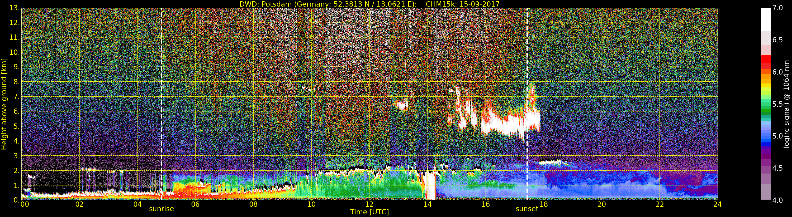Click the "16" time axis tick label
Image resolution: width=792 pixels, height=217 pixels.
point(486,204)
